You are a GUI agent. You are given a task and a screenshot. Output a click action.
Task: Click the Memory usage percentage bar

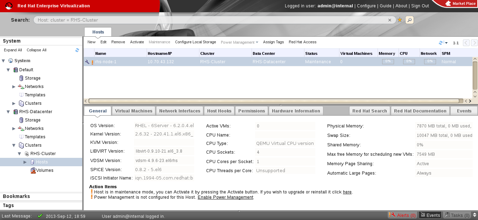coord(388,61)
